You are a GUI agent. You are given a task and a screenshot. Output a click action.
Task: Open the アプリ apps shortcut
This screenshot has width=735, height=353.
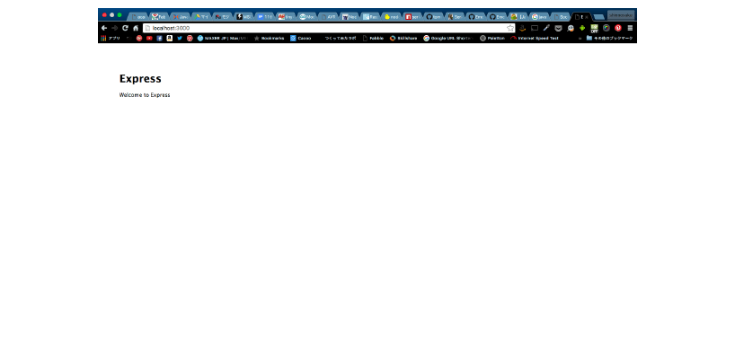point(111,39)
